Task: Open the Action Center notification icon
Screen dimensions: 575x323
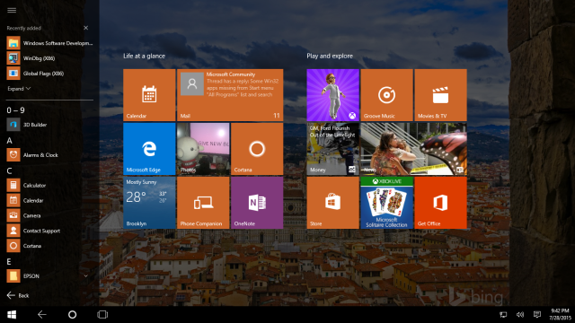Action: point(537,315)
